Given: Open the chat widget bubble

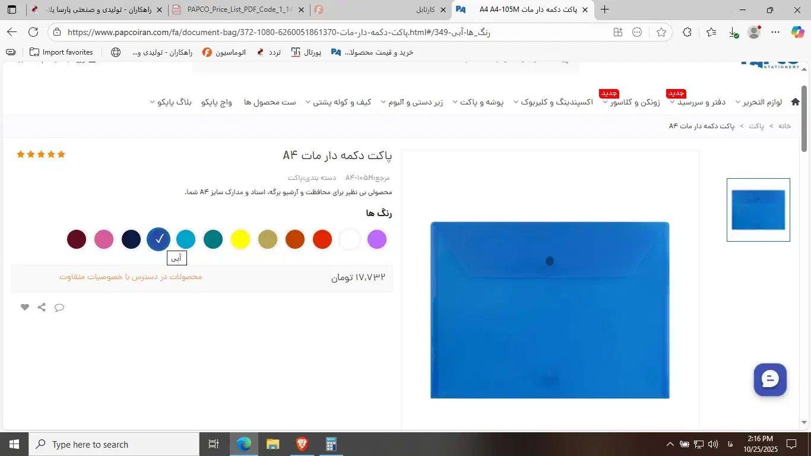Looking at the screenshot, I should tap(769, 379).
